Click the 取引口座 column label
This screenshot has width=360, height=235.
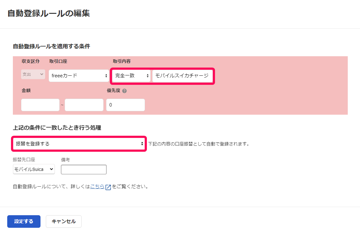58,61
